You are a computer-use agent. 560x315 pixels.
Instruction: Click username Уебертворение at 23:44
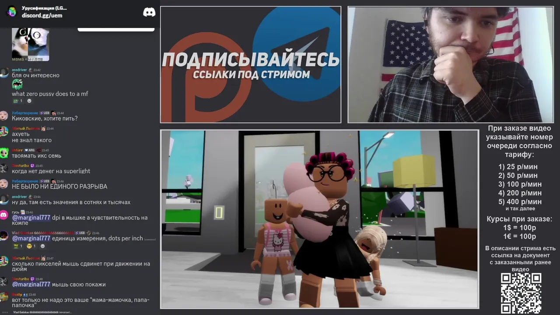pos(25,113)
